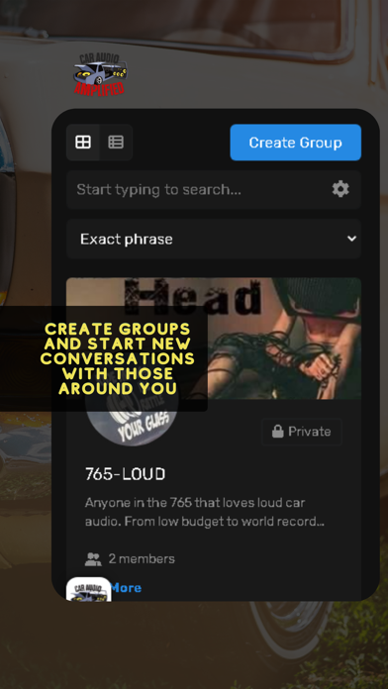Switch to list view layout
This screenshot has width=388, height=689.
pyautogui.click(x=116, y=142)
